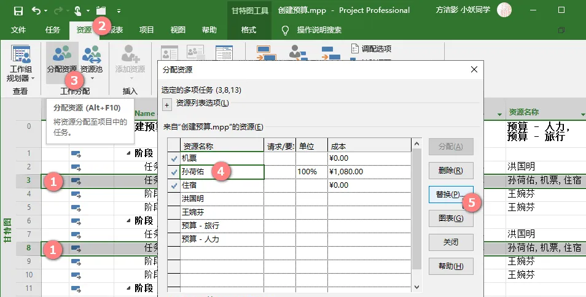
Task: Open the 工作组规划器 dropdown arrow
Action: 33,79
